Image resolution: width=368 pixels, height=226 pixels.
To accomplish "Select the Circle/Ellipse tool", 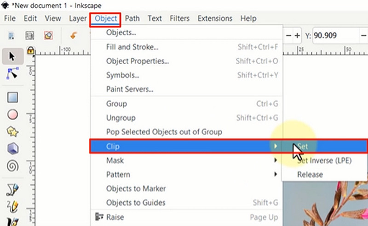I will [12, 115].
